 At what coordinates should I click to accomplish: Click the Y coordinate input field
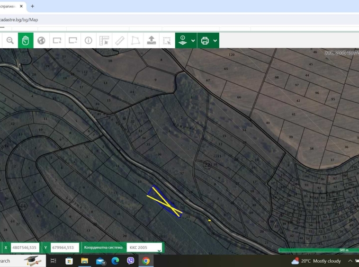point(65,248)
